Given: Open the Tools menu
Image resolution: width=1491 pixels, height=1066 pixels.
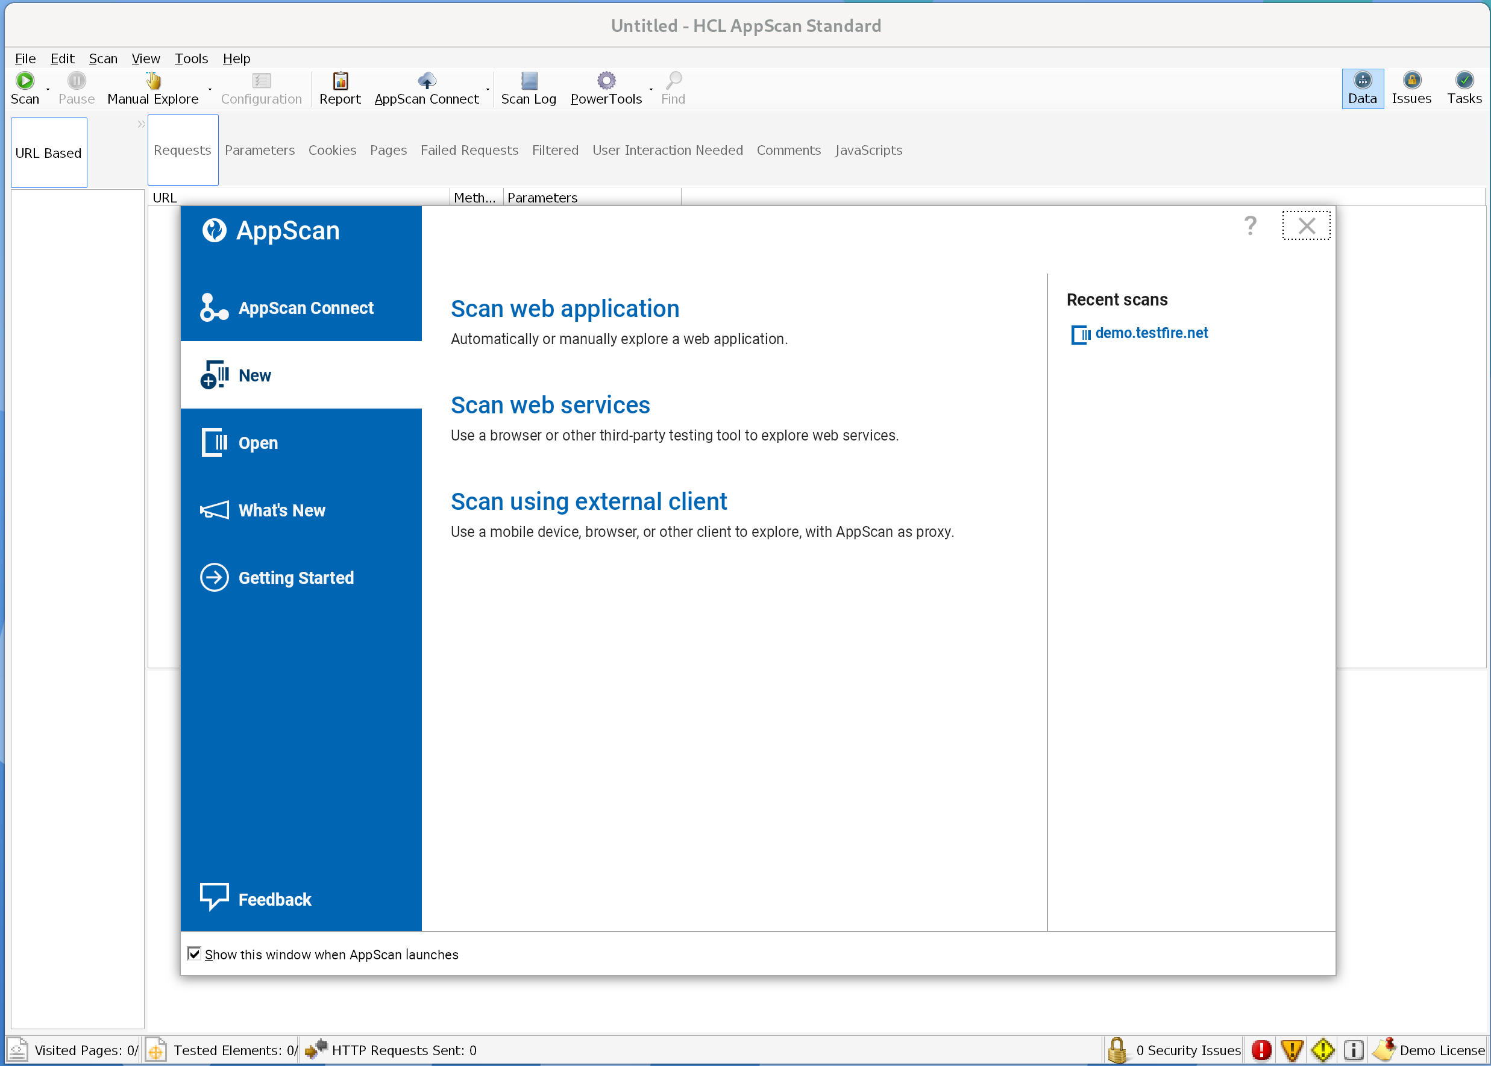Looking at the screenshot, I should (191, 58).
